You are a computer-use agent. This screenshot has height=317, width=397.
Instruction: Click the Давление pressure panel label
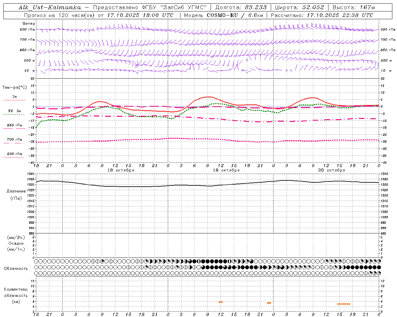(x=16, y=191)
